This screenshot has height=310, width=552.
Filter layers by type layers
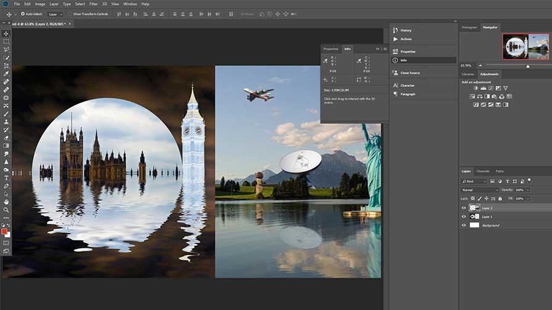pos(508,181)
